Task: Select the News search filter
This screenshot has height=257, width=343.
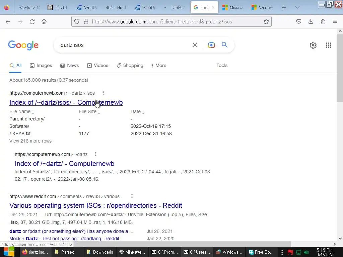Action: (70, 65)
